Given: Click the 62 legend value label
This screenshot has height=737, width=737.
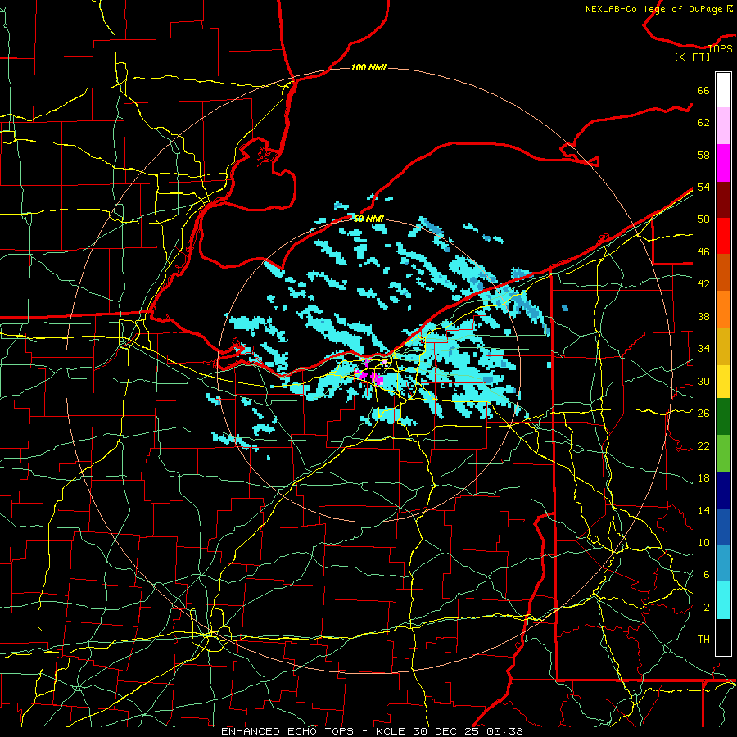Looking at the screenshot, I should pos(703,123).
